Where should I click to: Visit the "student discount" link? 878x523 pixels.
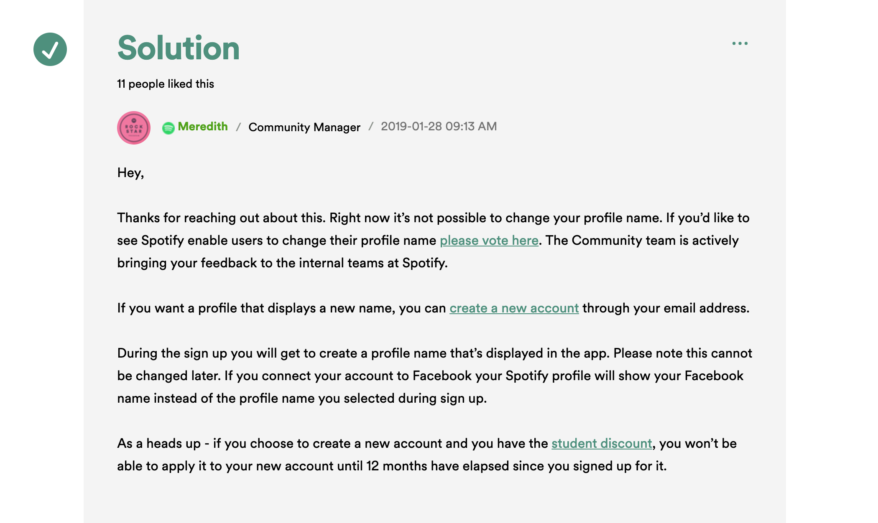(601, 444)
